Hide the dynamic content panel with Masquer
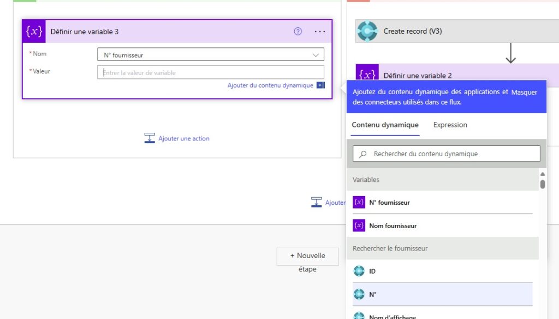559x319 pixels. 524,93
